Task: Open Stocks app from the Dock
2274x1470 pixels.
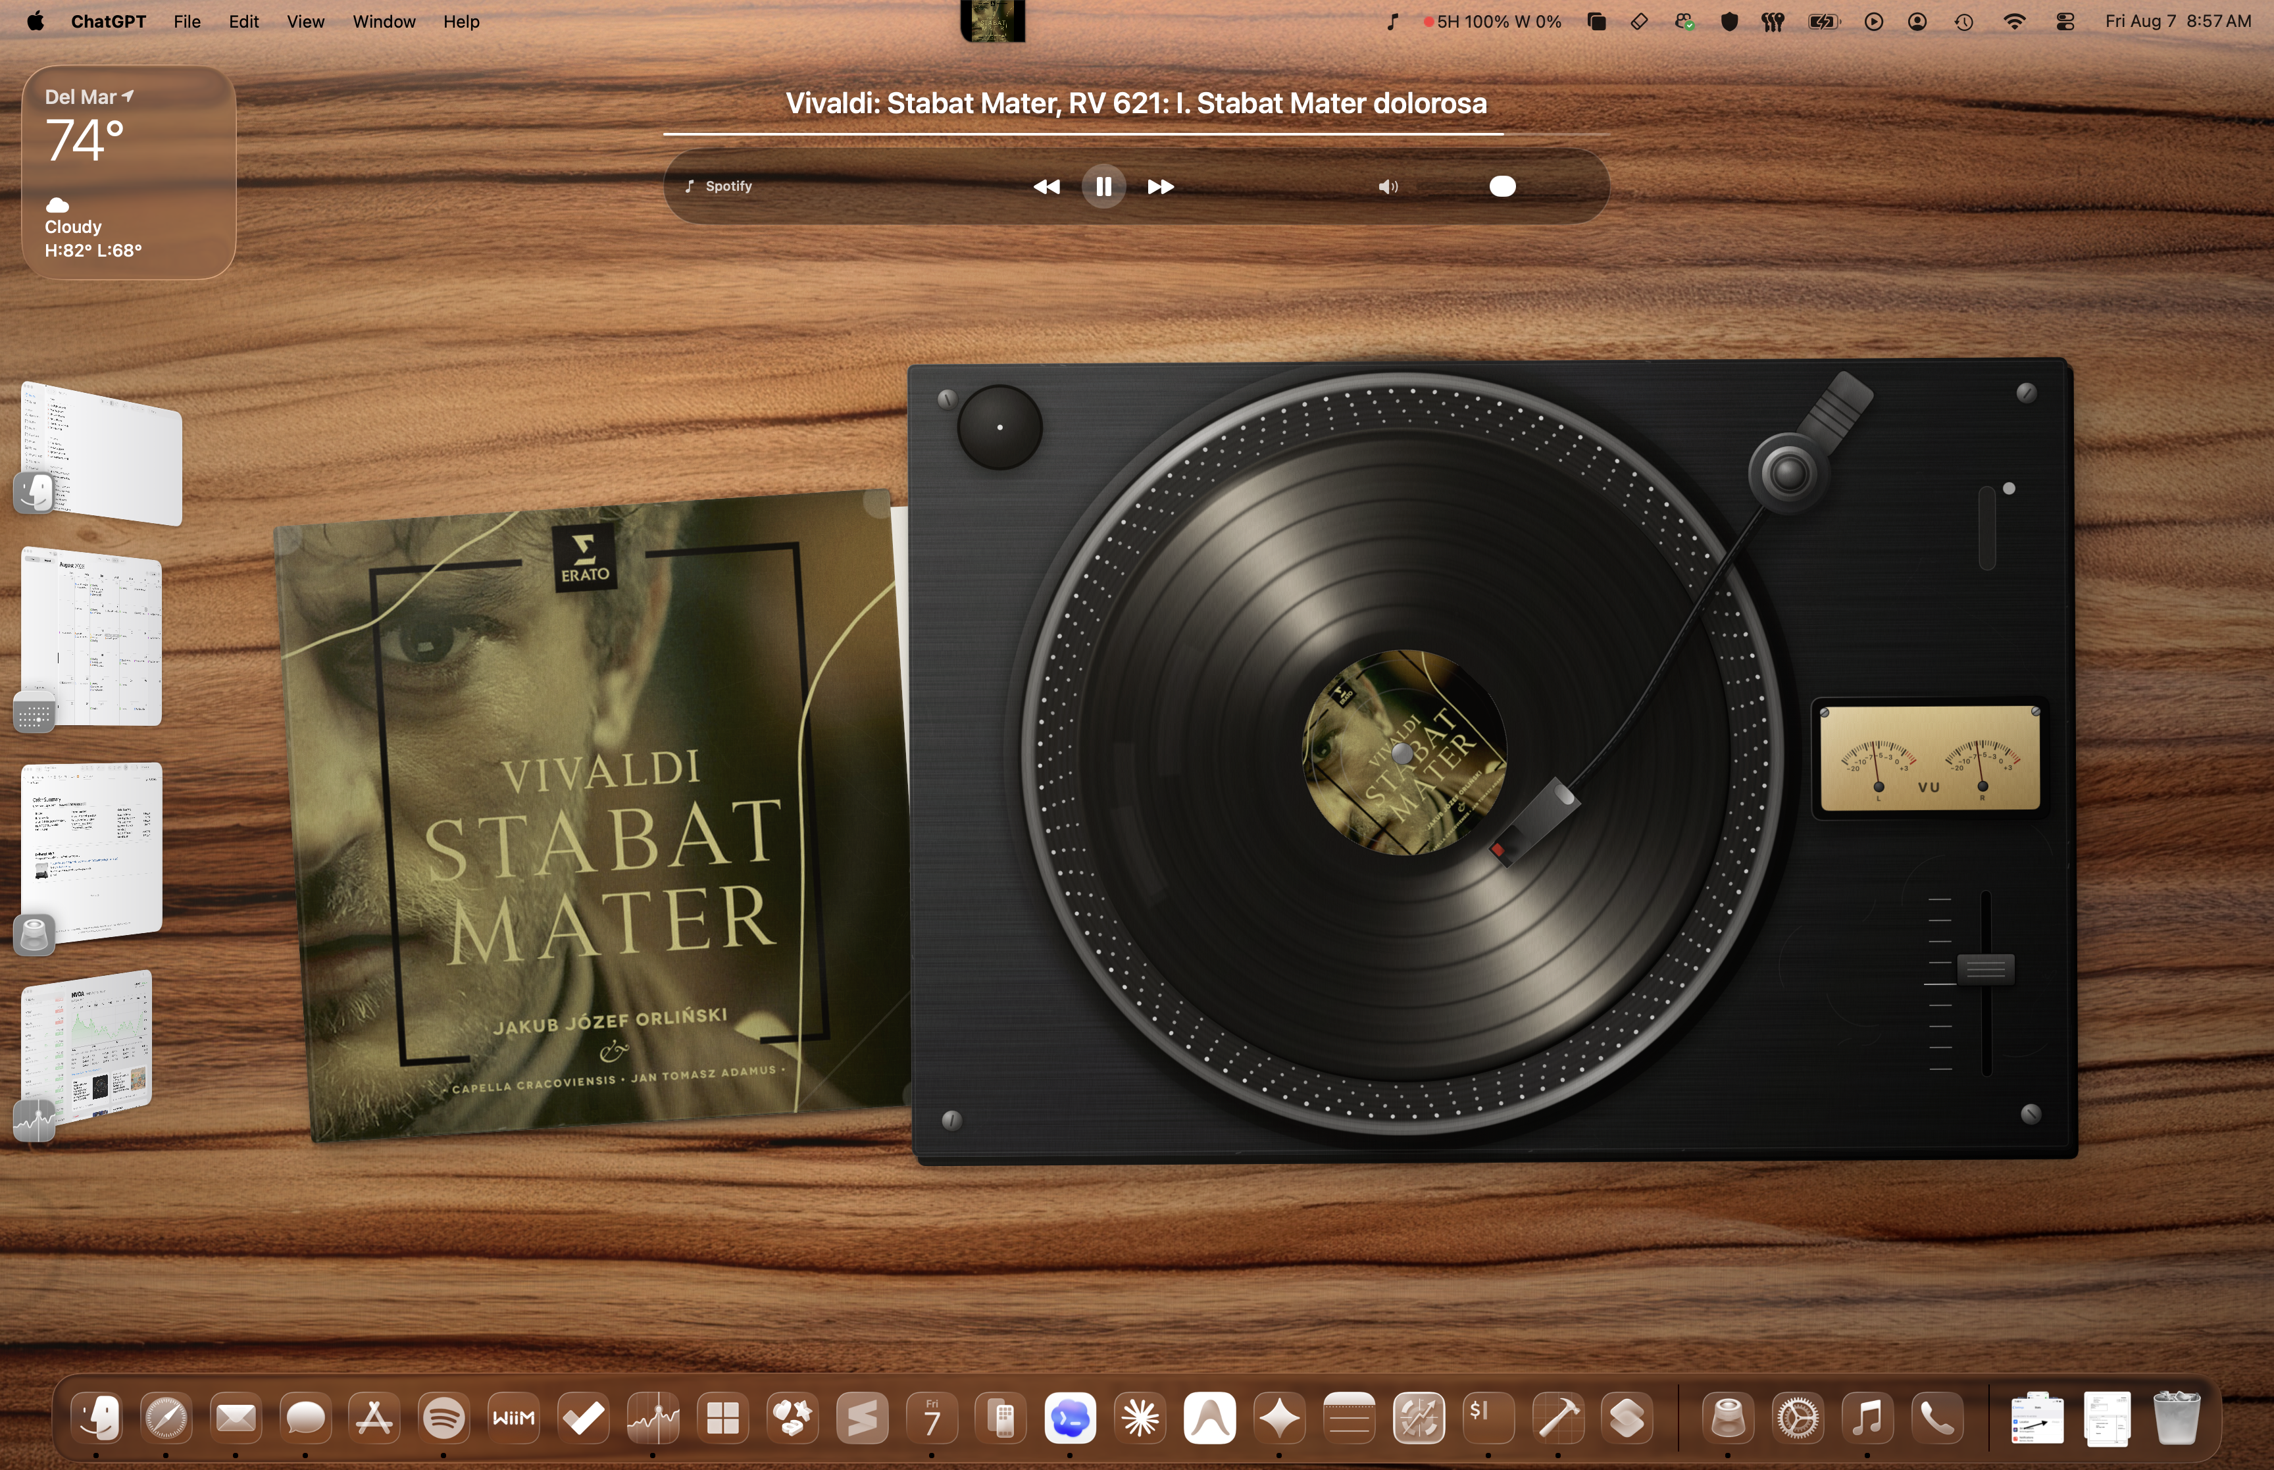Action: click(653, 1417)
